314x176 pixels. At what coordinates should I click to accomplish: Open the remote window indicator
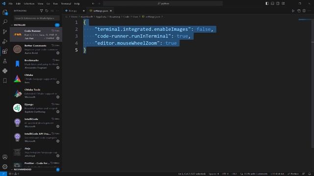tap(3, 174)
